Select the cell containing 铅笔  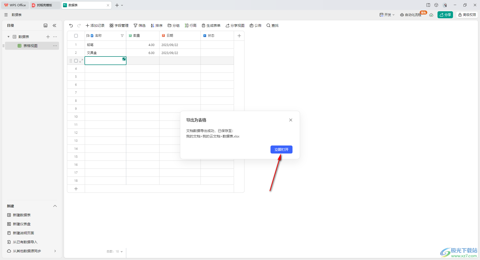(105, 45)
